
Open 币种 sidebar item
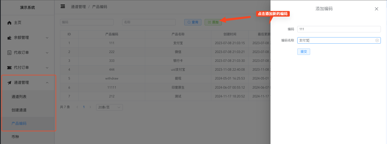click(x=15, y=137)
